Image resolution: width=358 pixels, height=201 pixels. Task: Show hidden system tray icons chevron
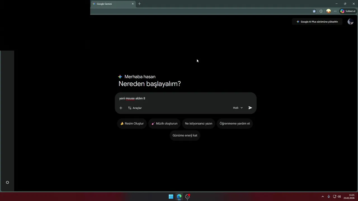coord(323,197)
